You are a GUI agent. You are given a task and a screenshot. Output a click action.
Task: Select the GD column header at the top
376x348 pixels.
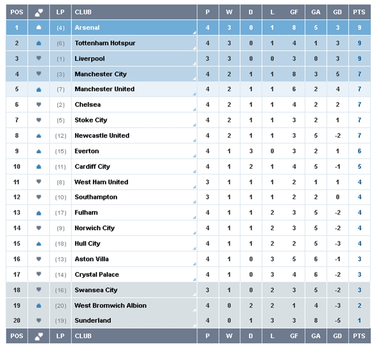pos(337,12)
